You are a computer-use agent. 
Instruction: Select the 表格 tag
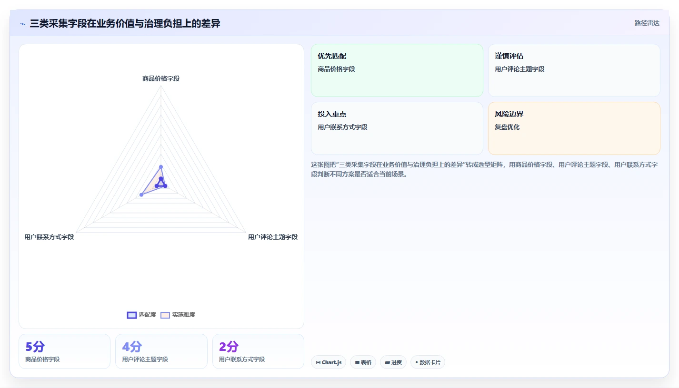click(363, 362)
